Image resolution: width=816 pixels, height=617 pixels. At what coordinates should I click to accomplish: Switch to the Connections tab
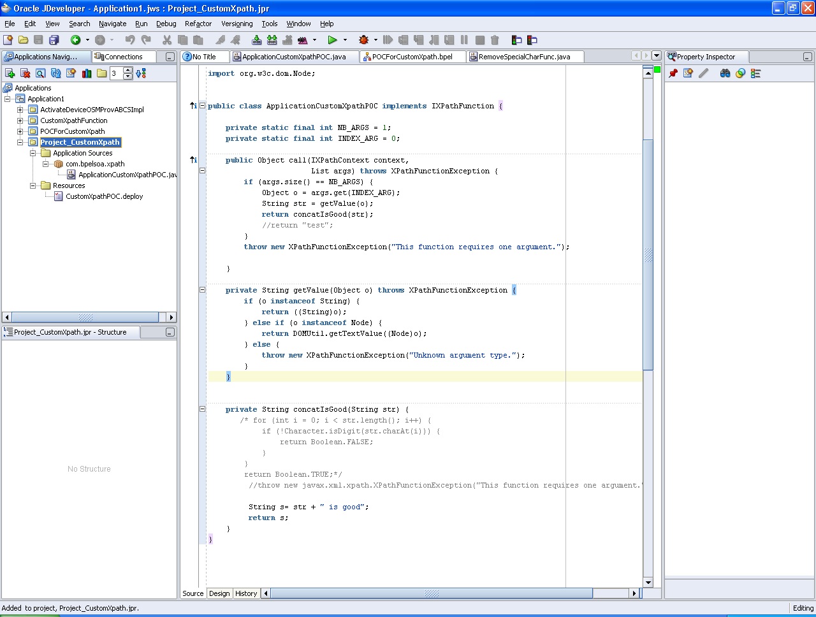pos(124,57)
